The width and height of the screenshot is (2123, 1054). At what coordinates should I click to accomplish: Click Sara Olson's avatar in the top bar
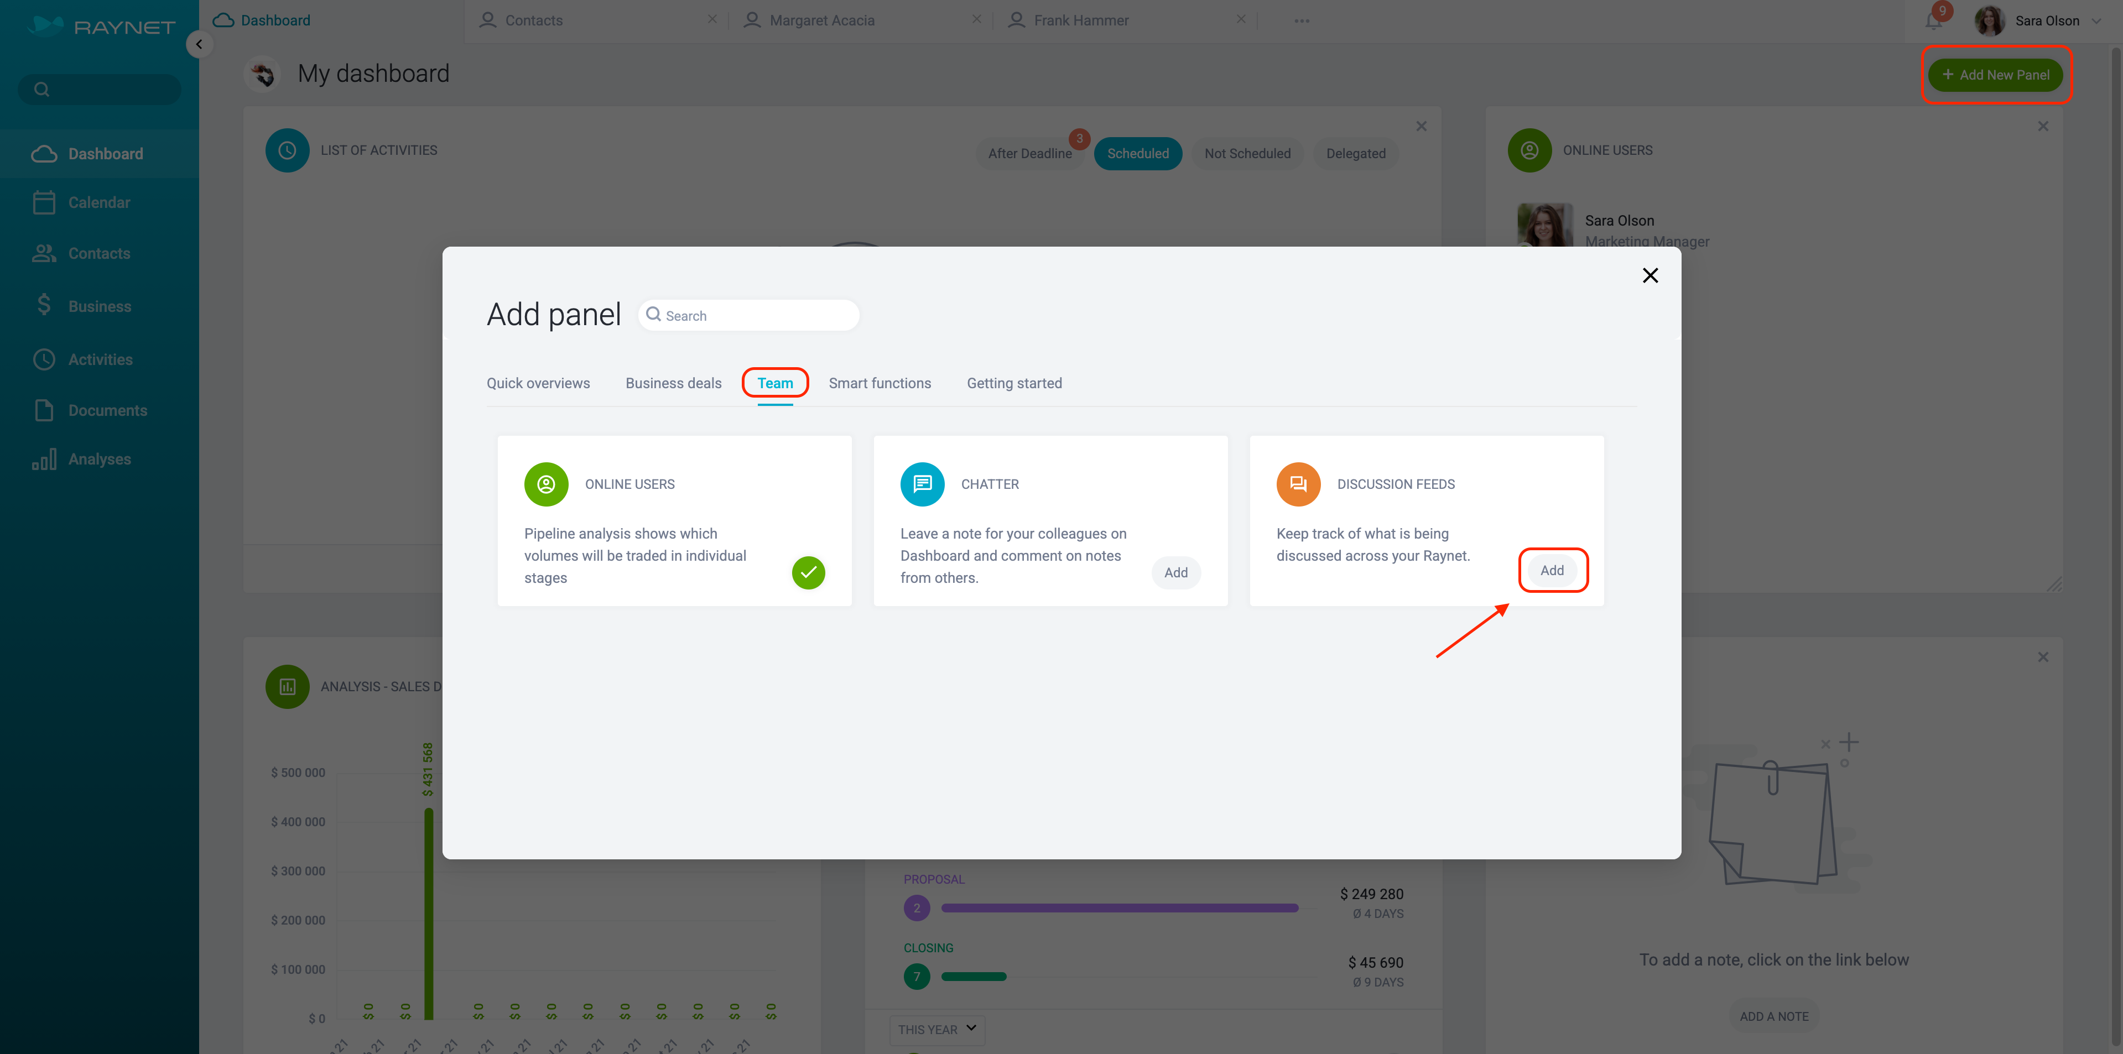pyautogui.click(x=1990, y=20)
